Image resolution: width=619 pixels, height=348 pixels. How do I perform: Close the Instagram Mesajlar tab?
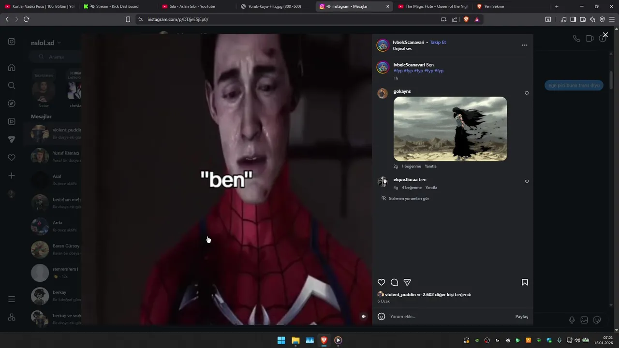(387, 6)
